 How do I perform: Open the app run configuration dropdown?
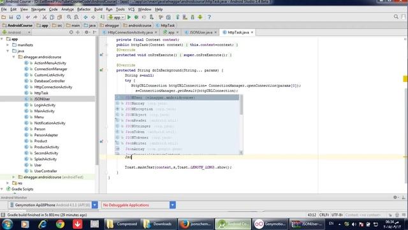[x=117, y=17]
